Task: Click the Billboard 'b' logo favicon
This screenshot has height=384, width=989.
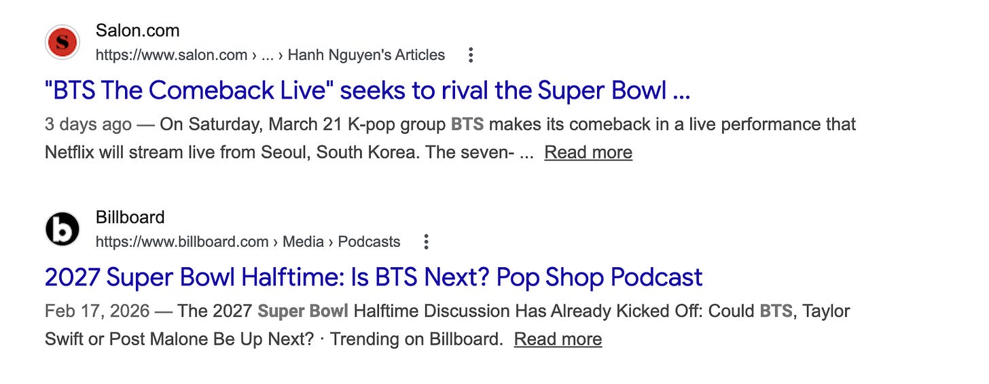Action: pos(62,230)
